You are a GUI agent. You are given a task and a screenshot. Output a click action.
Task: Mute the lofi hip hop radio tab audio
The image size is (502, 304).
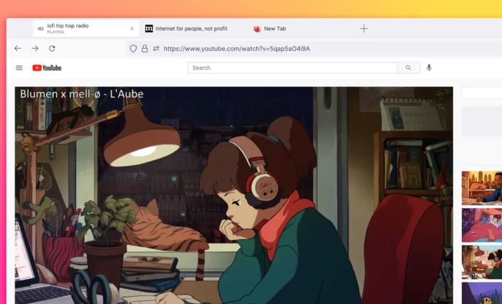click(x=41, y=29)
